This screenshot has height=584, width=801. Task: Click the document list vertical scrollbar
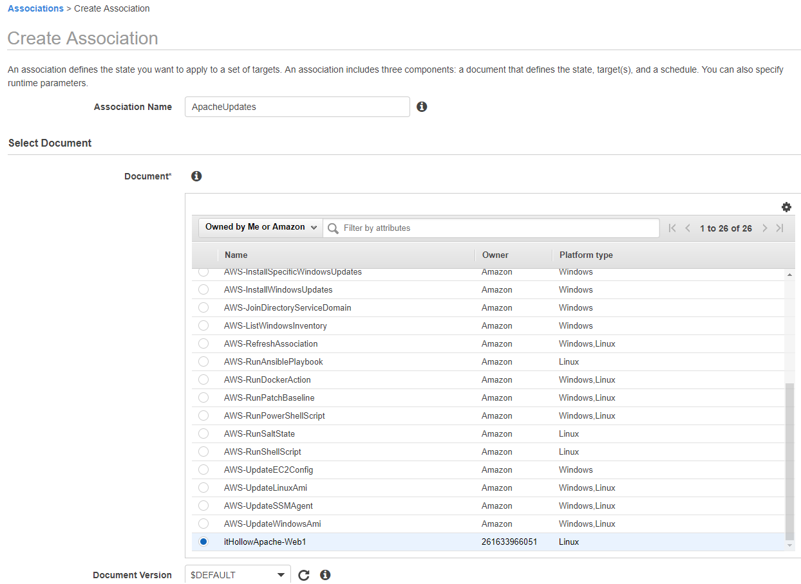click(790, 461)
